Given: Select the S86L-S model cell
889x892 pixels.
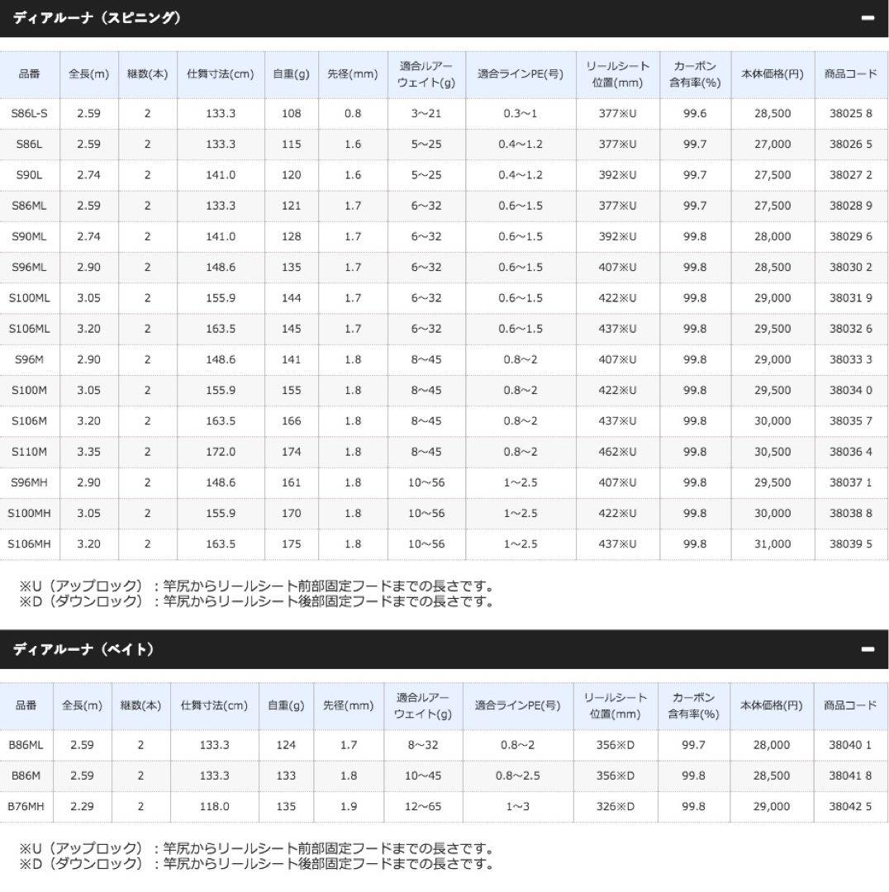Looking at the screenshot, I should (x=29, y=113).
